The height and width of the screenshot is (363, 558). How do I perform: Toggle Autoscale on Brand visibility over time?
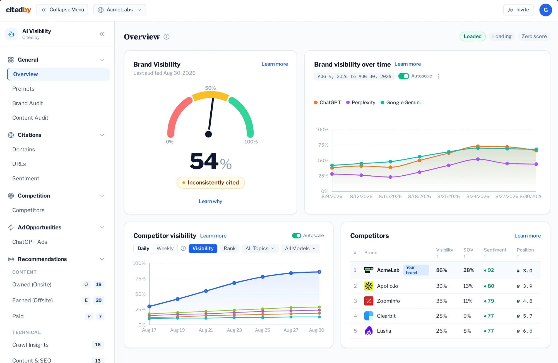click(403, 76)
